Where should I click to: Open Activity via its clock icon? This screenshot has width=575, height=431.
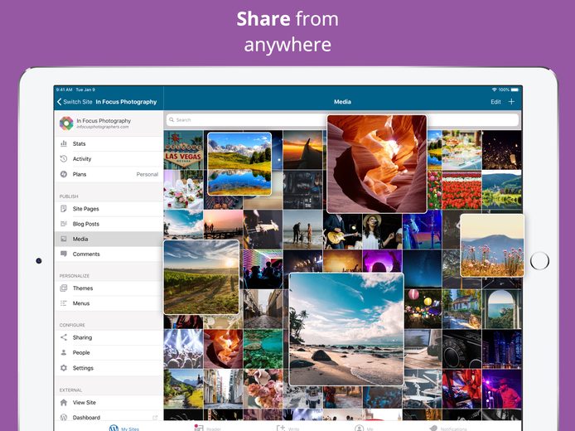pos(64,159)
